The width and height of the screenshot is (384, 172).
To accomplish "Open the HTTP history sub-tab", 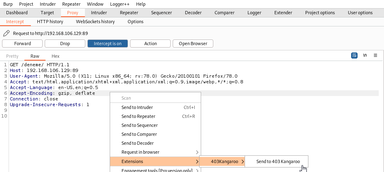I will 50,22.
